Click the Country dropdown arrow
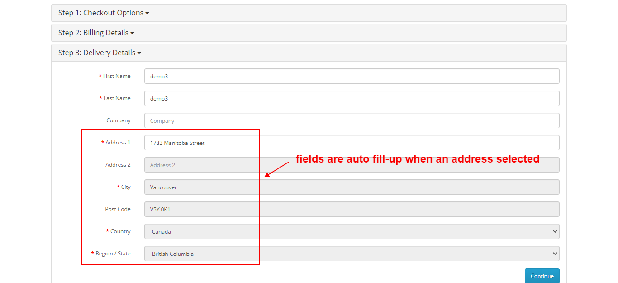This screenshot has width=618, height=283. point(555,231)
